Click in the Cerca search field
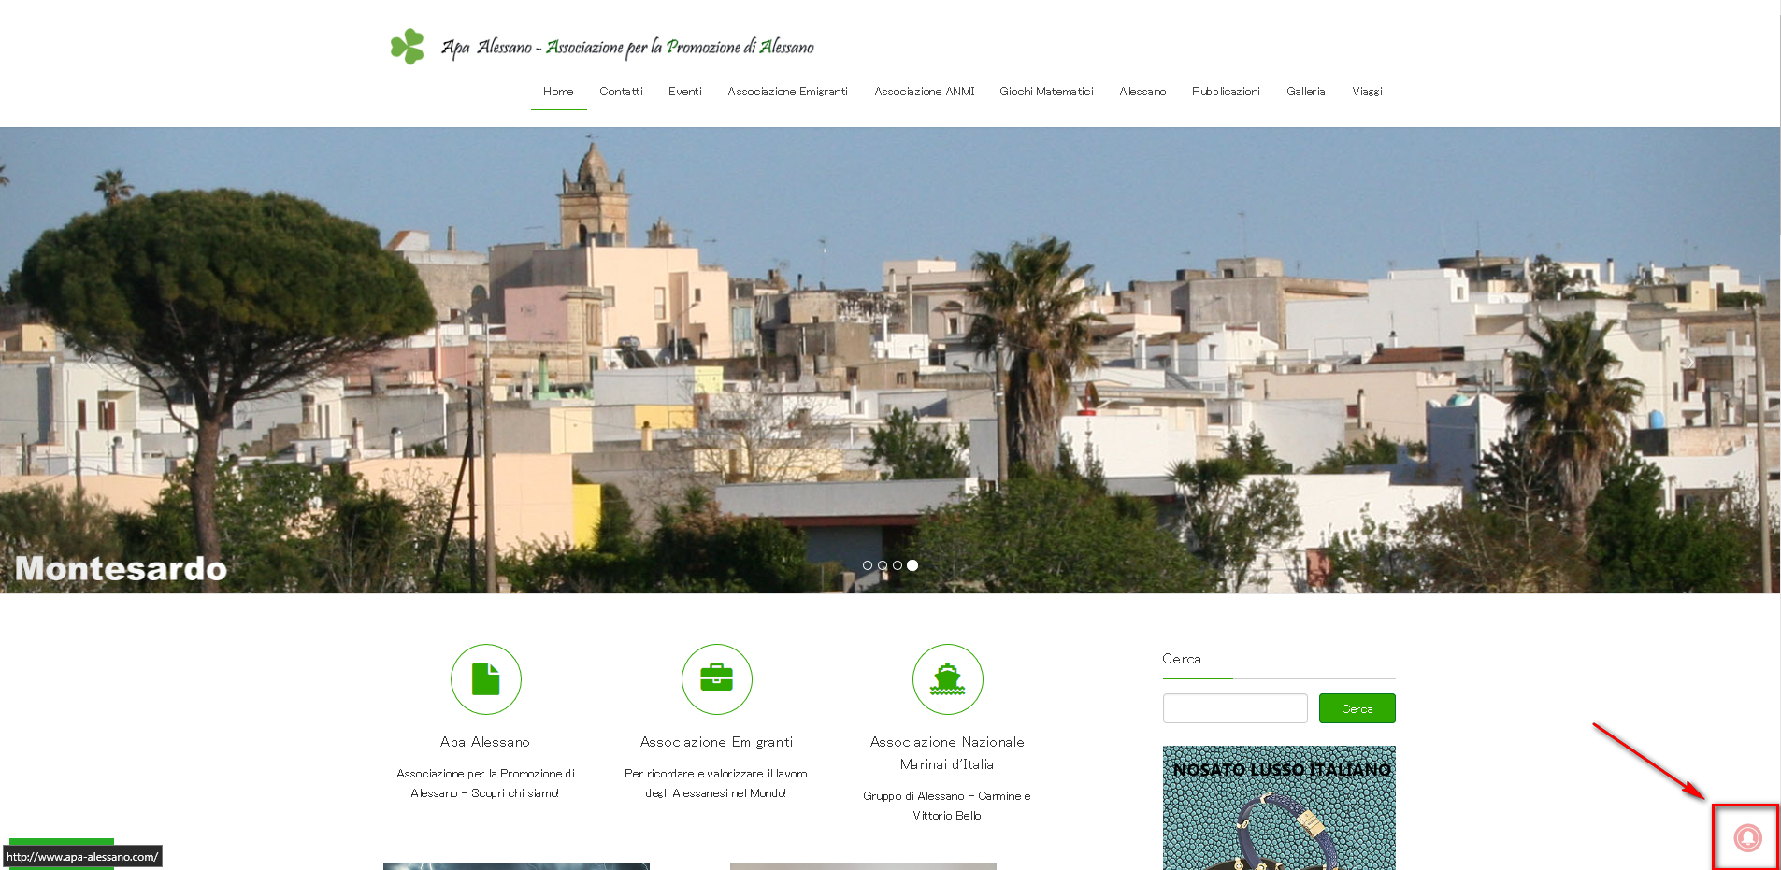Screen dimensions: 1781x870 point(1235,708)
